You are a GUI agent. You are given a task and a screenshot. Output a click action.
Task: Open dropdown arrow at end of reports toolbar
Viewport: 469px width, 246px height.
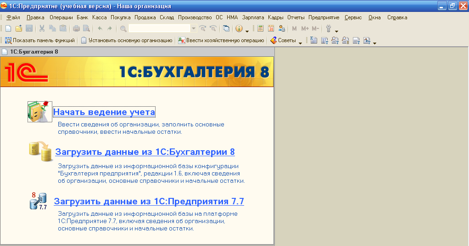tap(374, 43)
